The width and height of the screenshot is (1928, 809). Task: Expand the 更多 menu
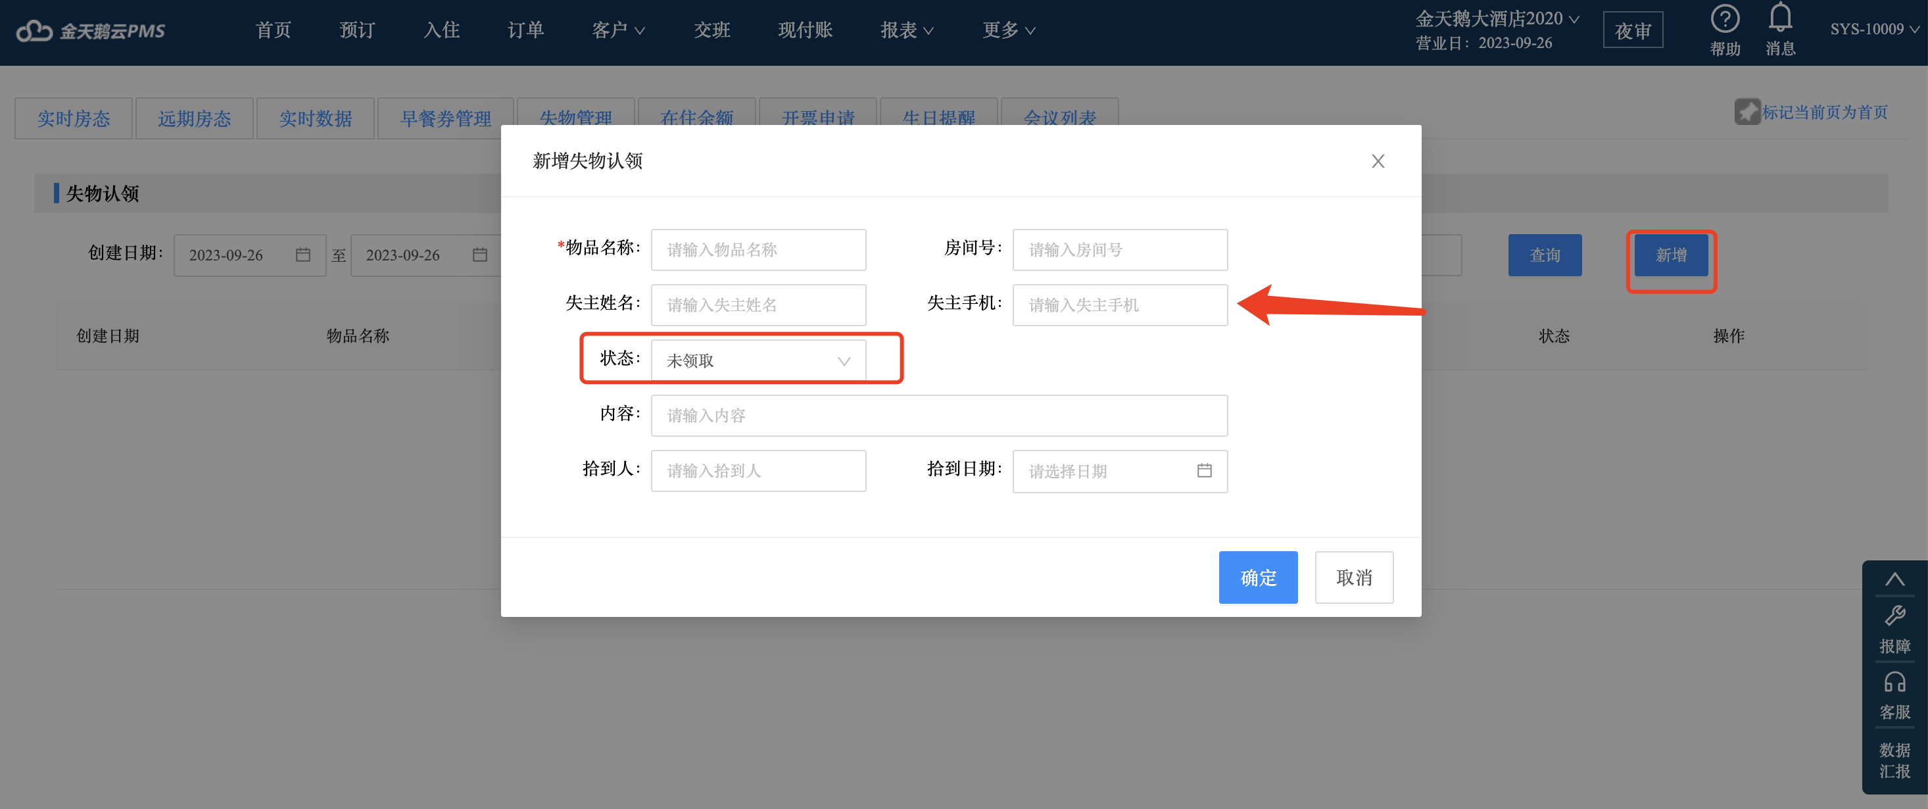[x=1008, y=31]
